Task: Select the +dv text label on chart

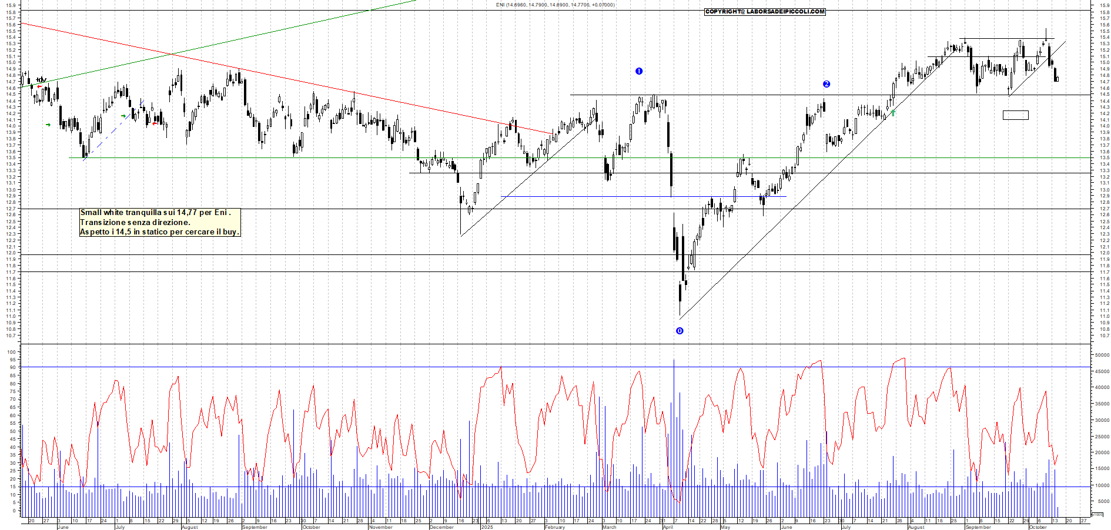Action: point(41,80)
